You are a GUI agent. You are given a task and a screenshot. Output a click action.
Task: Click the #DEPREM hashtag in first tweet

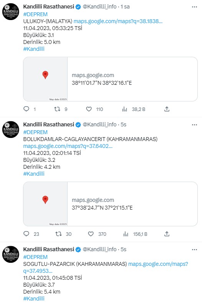(35, 14)
